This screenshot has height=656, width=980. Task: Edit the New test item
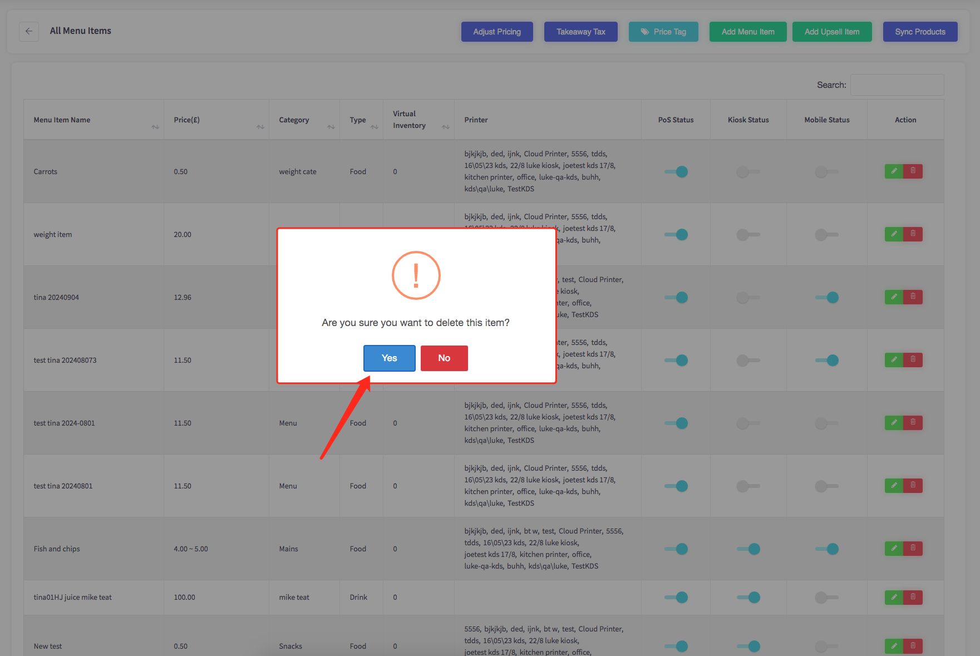point(894,646)
